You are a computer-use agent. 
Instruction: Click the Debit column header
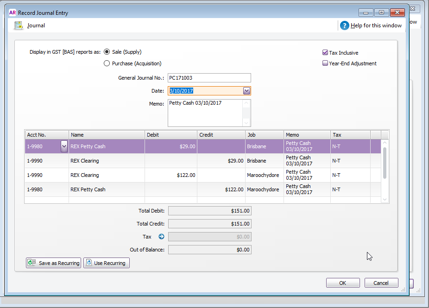click(171, 135)
